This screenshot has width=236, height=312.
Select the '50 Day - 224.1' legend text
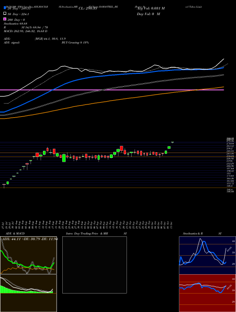pos(18,14)
